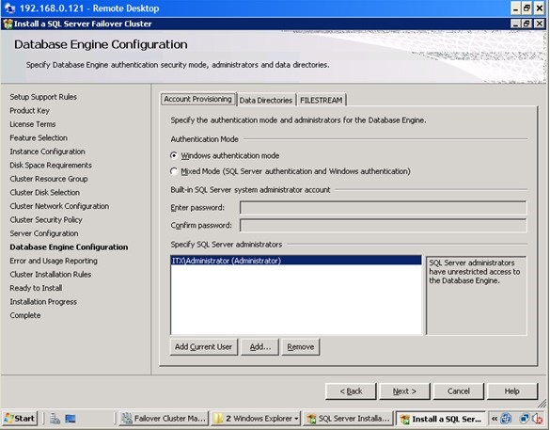This screenshot has width=550, height=430.
Task: Click Database Engine Configuration bold step
Action: [69, 247]
